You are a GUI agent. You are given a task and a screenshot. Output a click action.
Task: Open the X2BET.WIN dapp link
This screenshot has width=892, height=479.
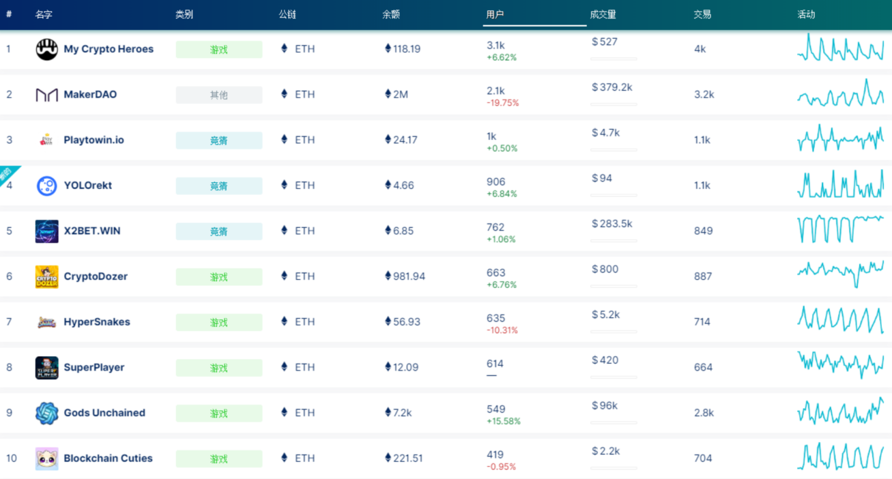(x=91, y=231)
